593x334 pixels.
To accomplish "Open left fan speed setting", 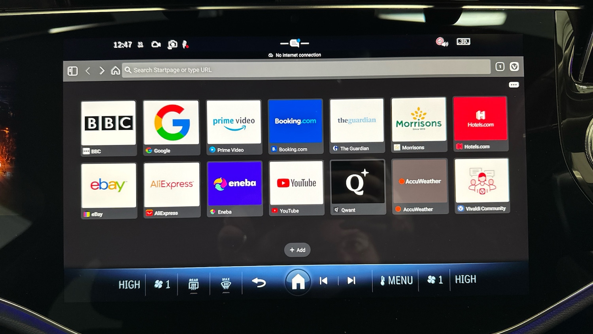I will [x=162, y=284].
